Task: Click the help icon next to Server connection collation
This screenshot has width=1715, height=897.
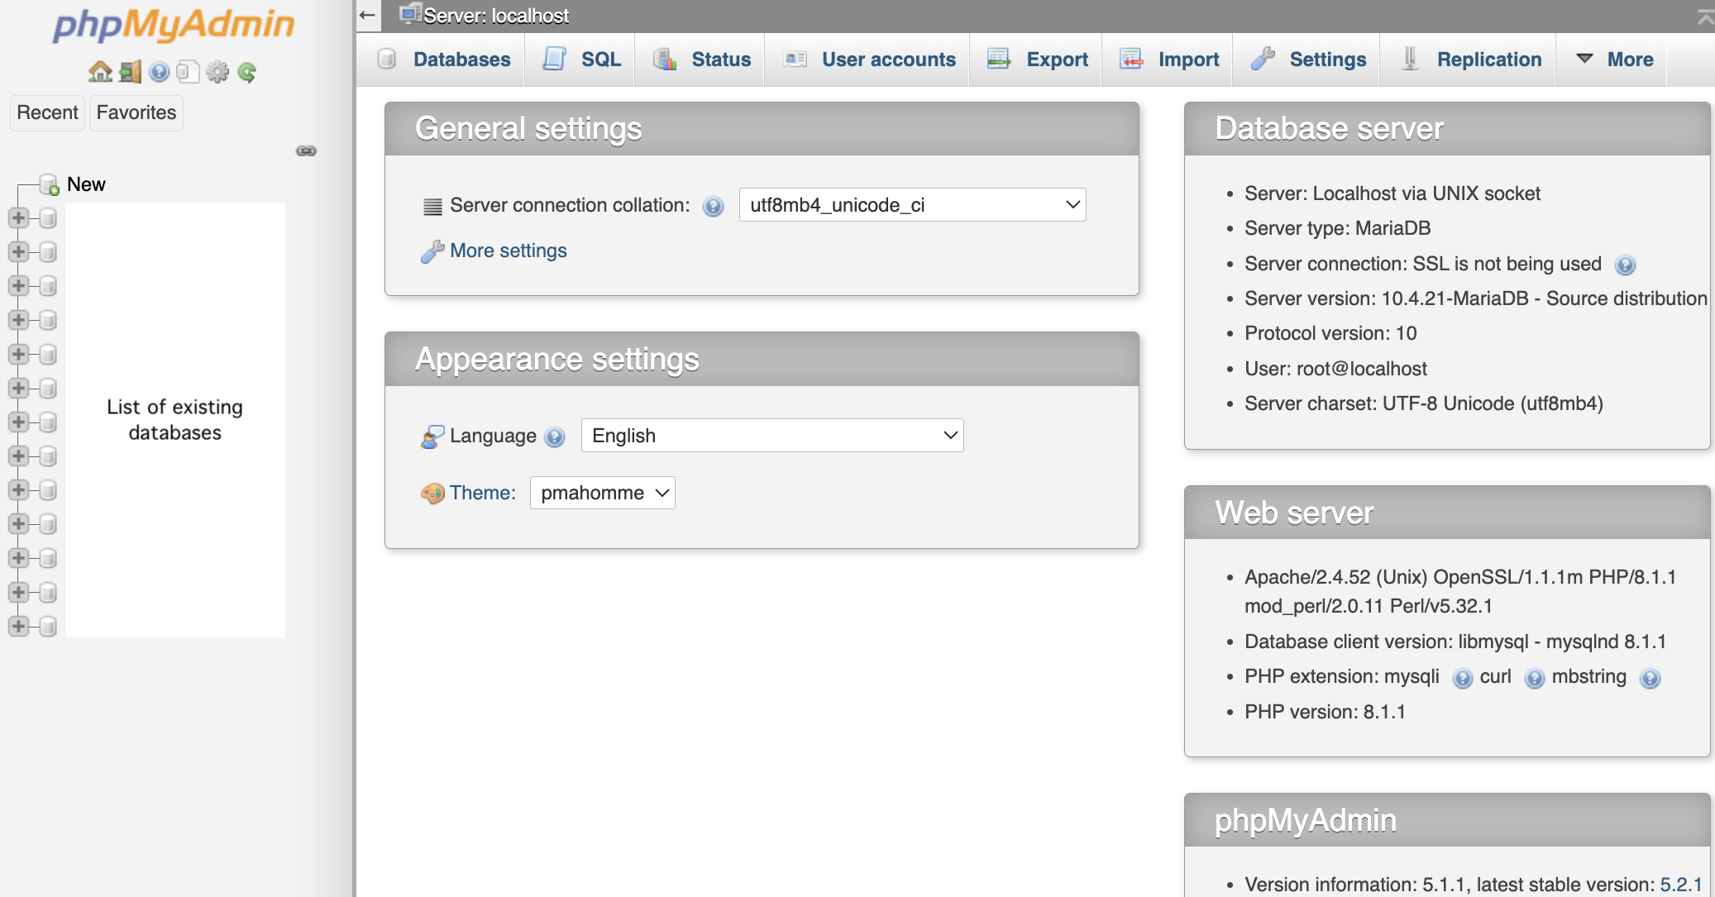Action: pos(713,206)
